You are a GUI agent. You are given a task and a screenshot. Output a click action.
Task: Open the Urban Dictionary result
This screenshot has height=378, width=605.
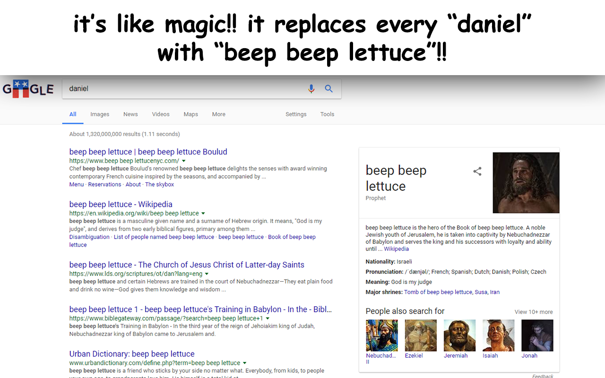coord(132,353)
